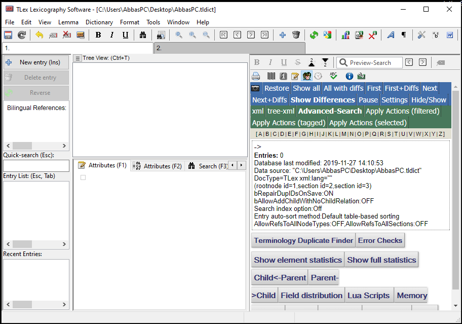Open the Tree View menu icon

click(77, 58)
